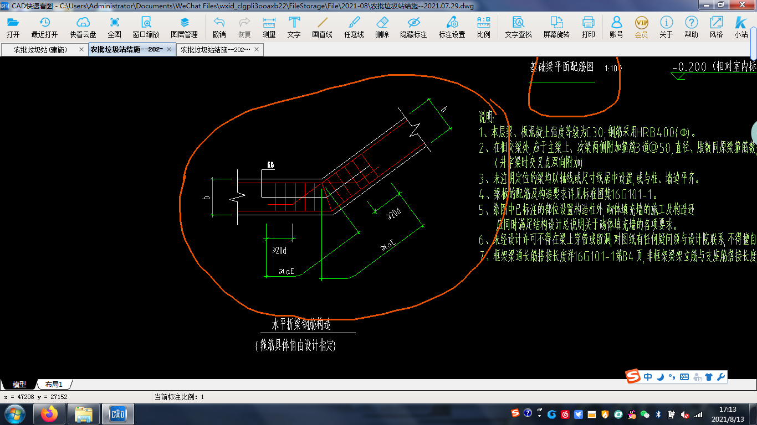Open network signal tray icon
Screen dimensions: 757x425
[x=698, y=414]
